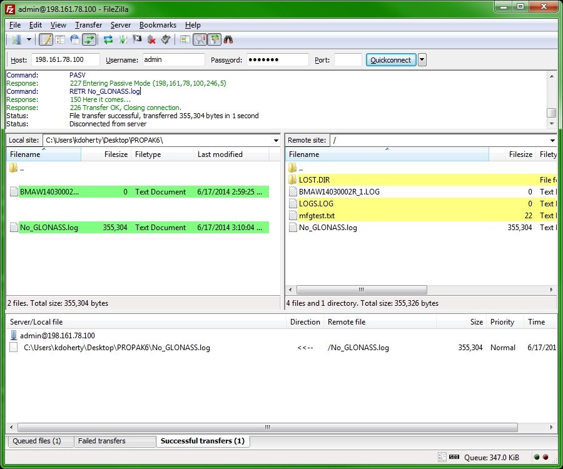Select admin@198.161.78.100 server icon in queue
The height and width of the screenshot is (469, 563).
pyautogui.click(x=14, y=335)
